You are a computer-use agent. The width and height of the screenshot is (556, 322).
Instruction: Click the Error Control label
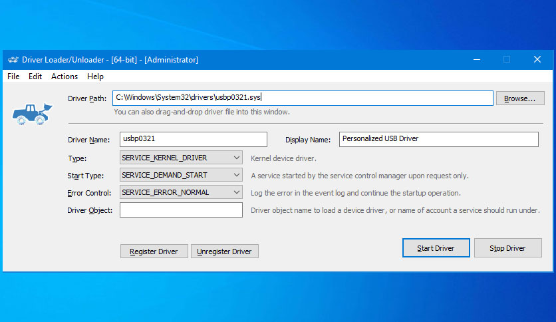[89, 194]
